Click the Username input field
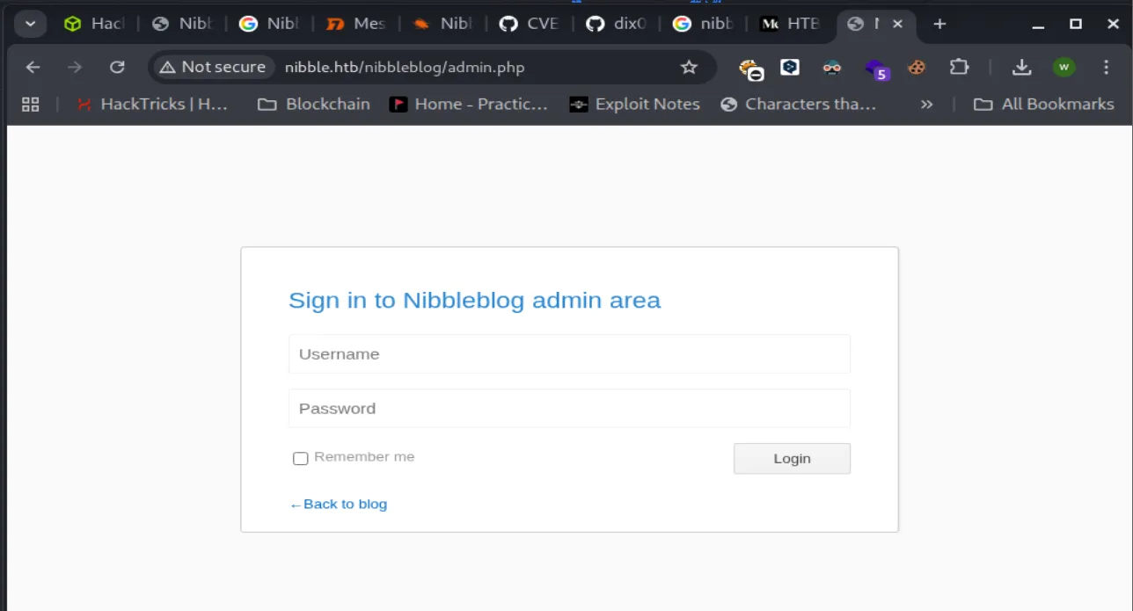Screen dimensions: 1133x611 [x=569, y=354]
